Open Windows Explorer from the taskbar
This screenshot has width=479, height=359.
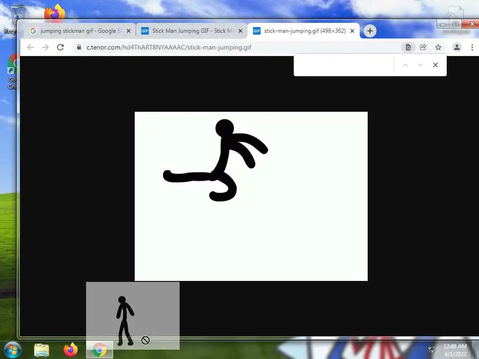[x=42, y=350]
